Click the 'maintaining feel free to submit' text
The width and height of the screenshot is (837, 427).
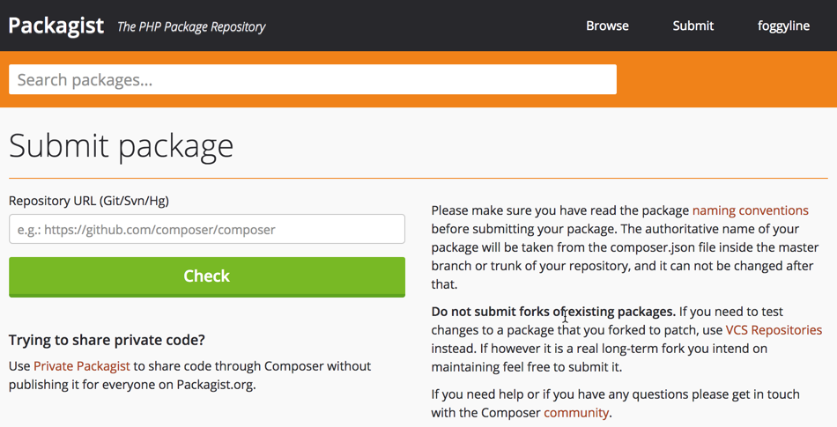click(526, 367)
